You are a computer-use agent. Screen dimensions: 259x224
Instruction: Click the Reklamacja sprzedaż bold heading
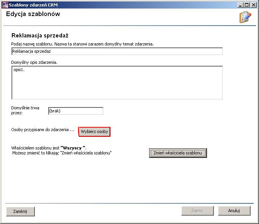coord(40,36)
